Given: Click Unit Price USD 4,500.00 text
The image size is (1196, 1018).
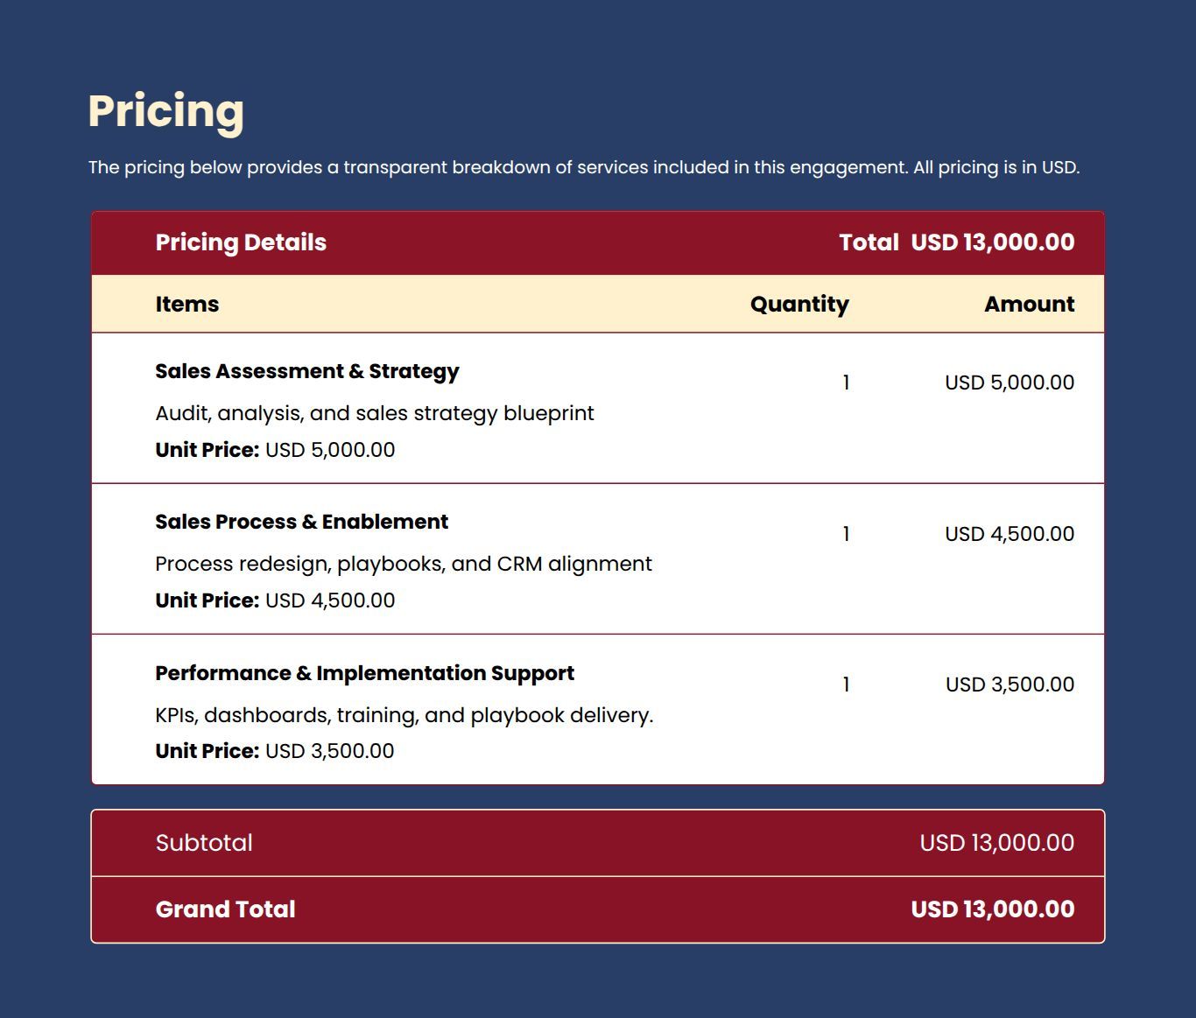Looking at the screenshot, I should pyautogui.click(x=275, y=600).
